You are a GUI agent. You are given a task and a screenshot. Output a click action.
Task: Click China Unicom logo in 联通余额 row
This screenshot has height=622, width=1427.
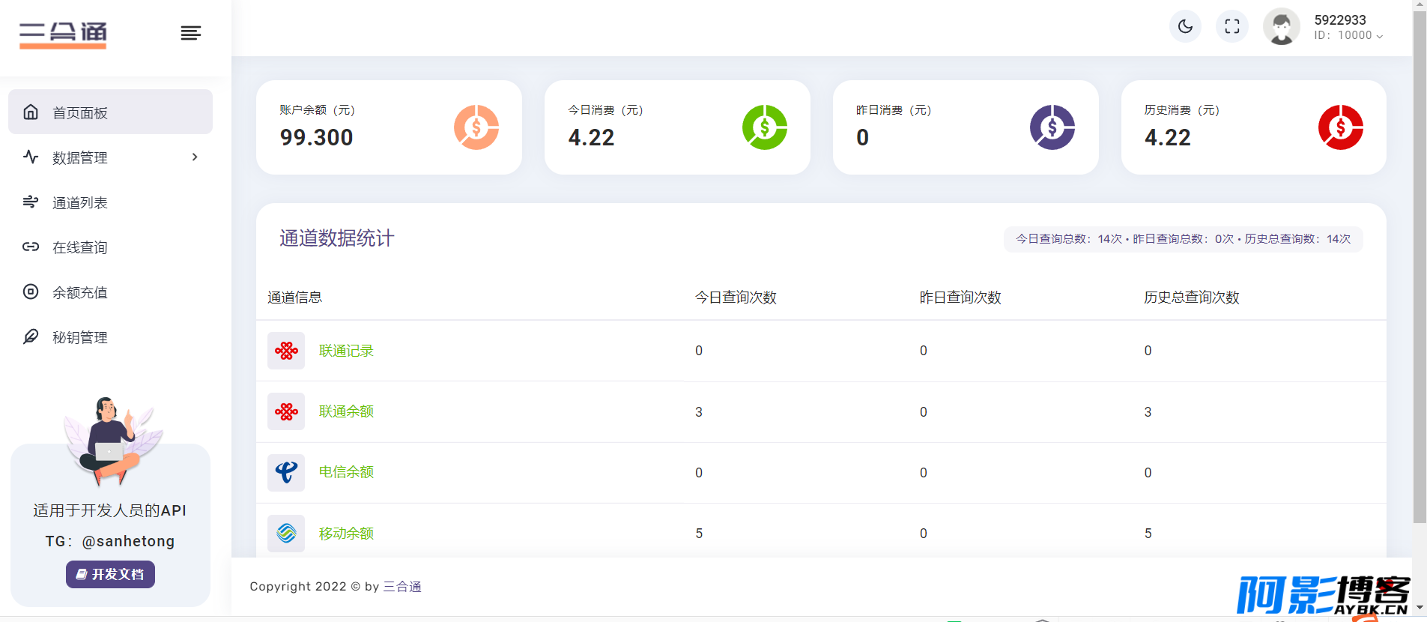[286, 411]
